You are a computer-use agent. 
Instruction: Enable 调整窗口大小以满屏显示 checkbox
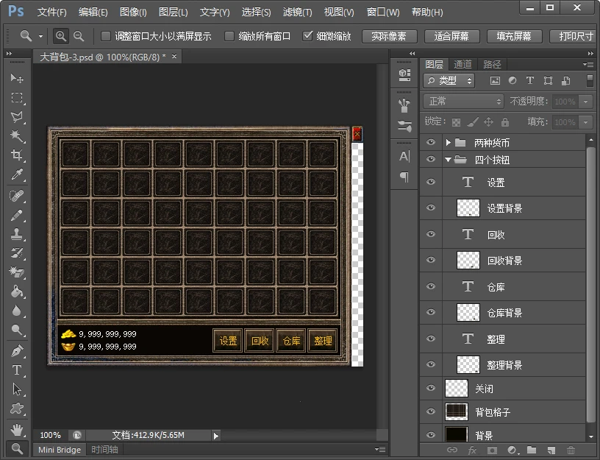106,36
